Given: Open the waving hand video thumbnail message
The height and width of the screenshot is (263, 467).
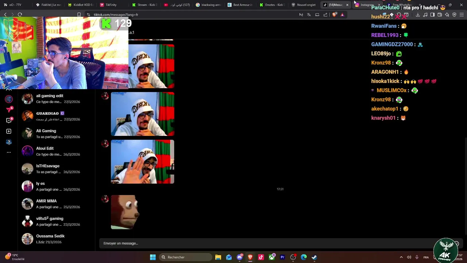Looking at the screenshot, I should (x=142, y=162).
